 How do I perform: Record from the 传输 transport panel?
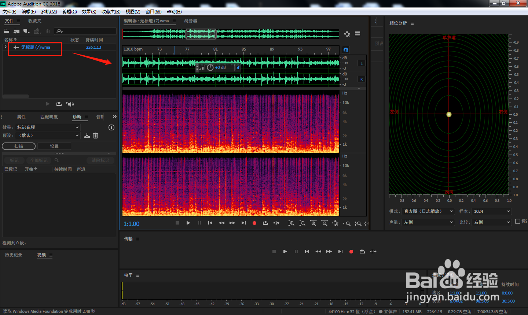click(x=351, y=252)
